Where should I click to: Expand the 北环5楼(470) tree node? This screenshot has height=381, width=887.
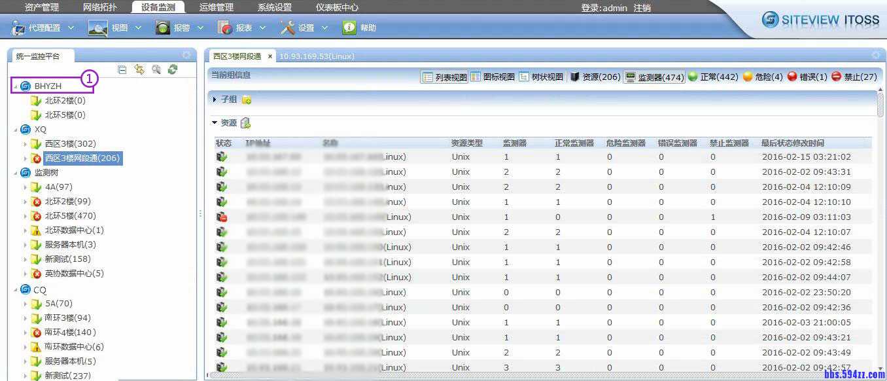tap(26, 216)
